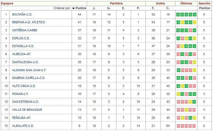213x131 pixels.
Task: Click ONTIÑENA-CARBE's pink P result icon
Action: coord(190,30)
